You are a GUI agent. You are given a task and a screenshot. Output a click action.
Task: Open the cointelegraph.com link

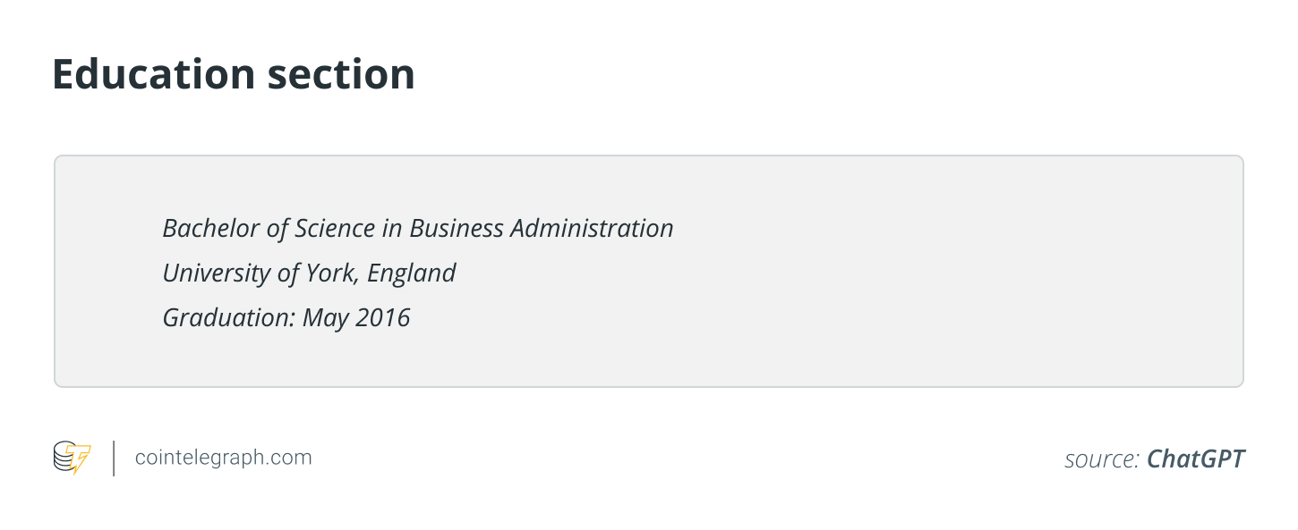(223, 458)
